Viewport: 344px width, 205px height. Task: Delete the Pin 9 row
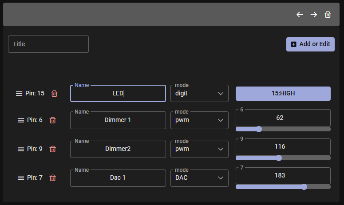pos(52,149)
